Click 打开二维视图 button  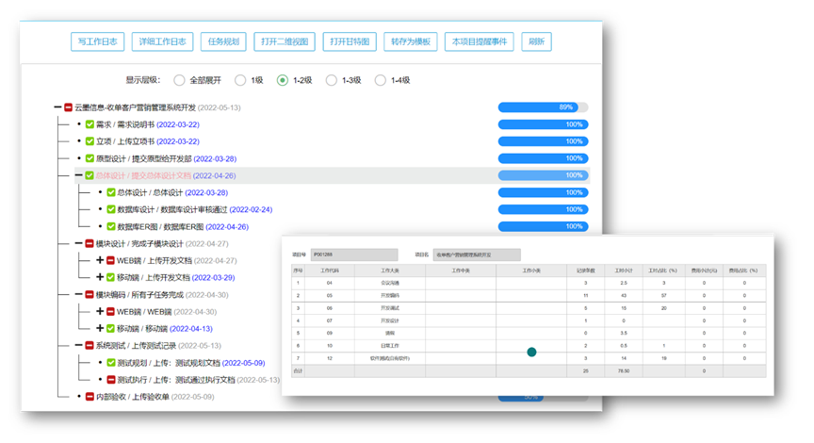click(x=285, y=41)
